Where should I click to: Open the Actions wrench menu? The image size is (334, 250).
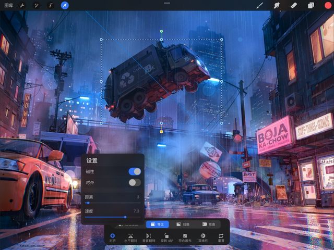point(22,5)
